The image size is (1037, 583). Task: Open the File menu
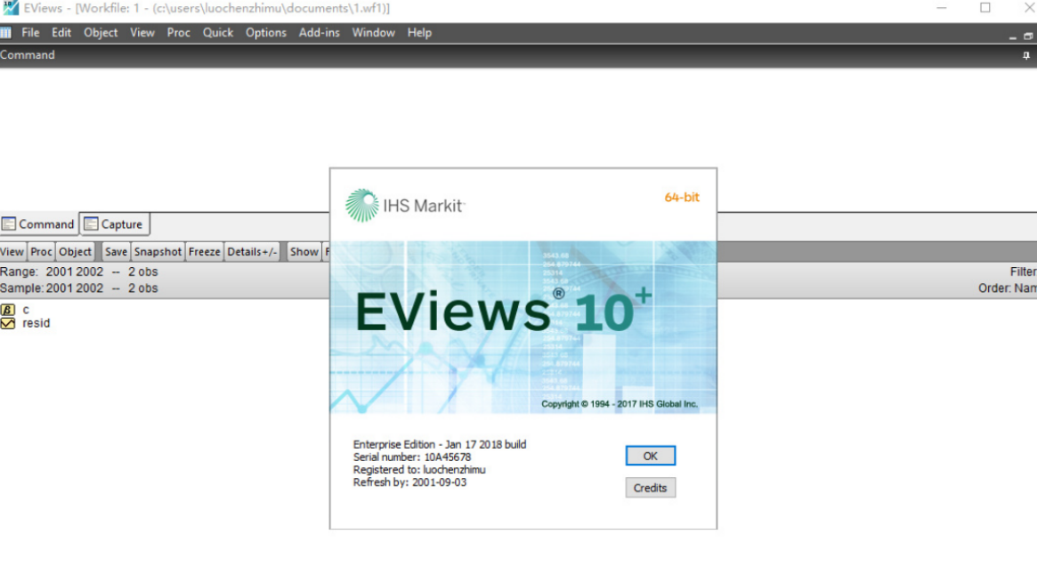coord(29,32)
